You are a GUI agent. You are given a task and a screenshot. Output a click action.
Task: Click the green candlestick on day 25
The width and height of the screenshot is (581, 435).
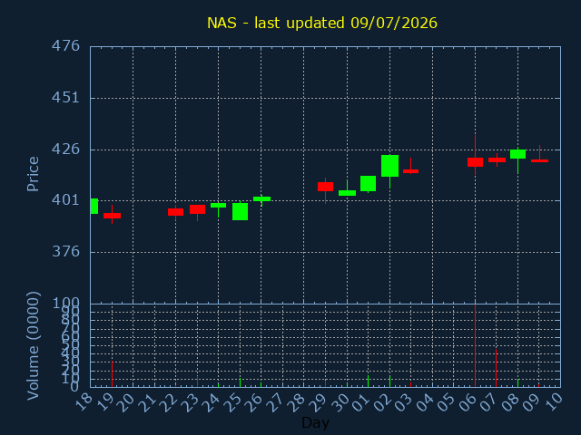pos(240,211)
